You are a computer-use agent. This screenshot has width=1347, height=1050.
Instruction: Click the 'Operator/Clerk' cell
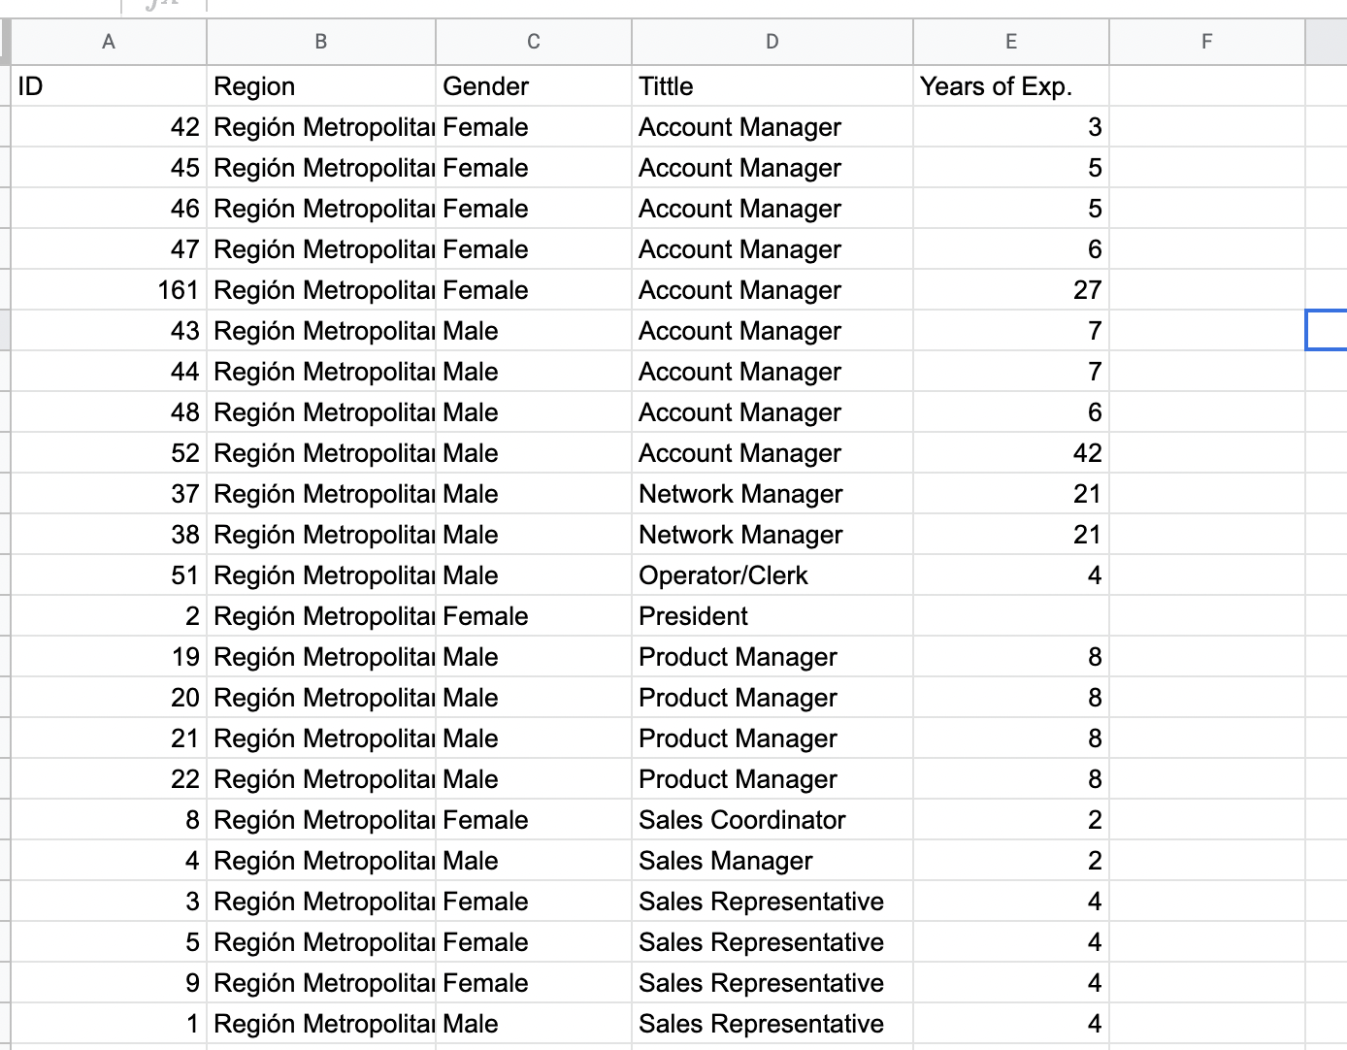click(x=772, y=575)
